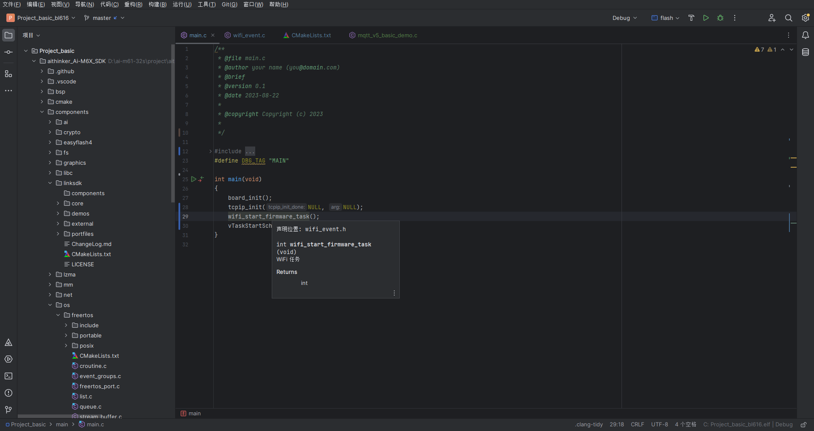This screenshot has height=431, width=814.
Task: Open master branch dropdown
Action: pos(104,18)
